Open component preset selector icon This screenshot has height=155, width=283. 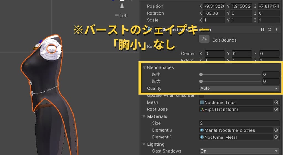pyautogui.click(x=269, y=30)
